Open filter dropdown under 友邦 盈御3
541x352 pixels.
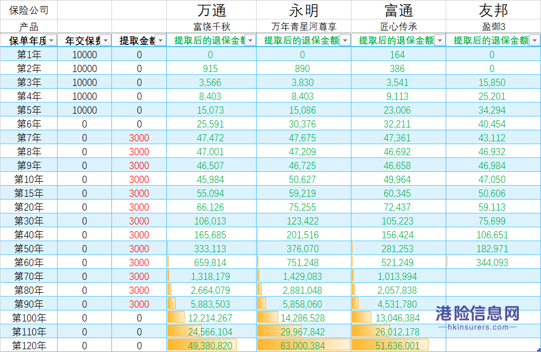click(534, 40)
